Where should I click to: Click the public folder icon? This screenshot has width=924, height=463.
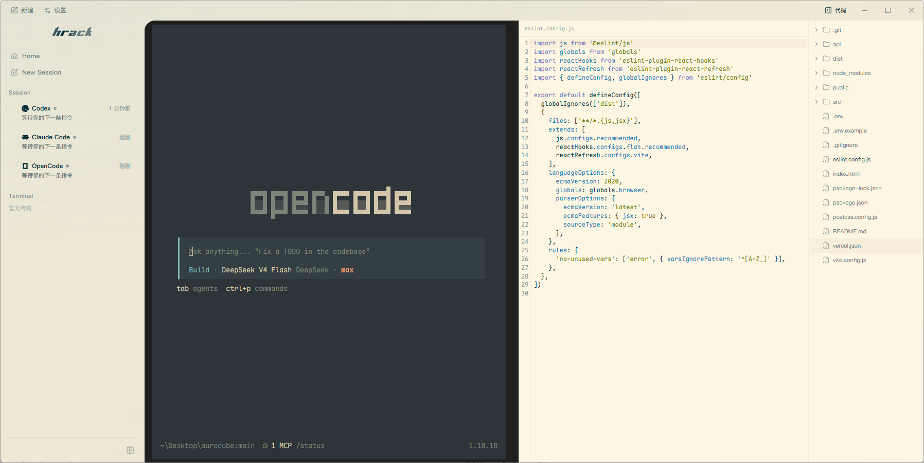pos(826,87)
